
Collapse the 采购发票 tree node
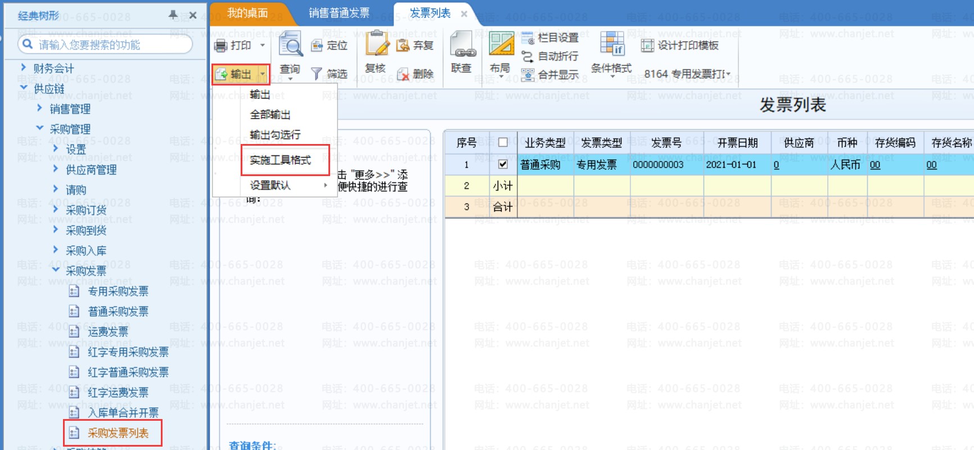55,270
